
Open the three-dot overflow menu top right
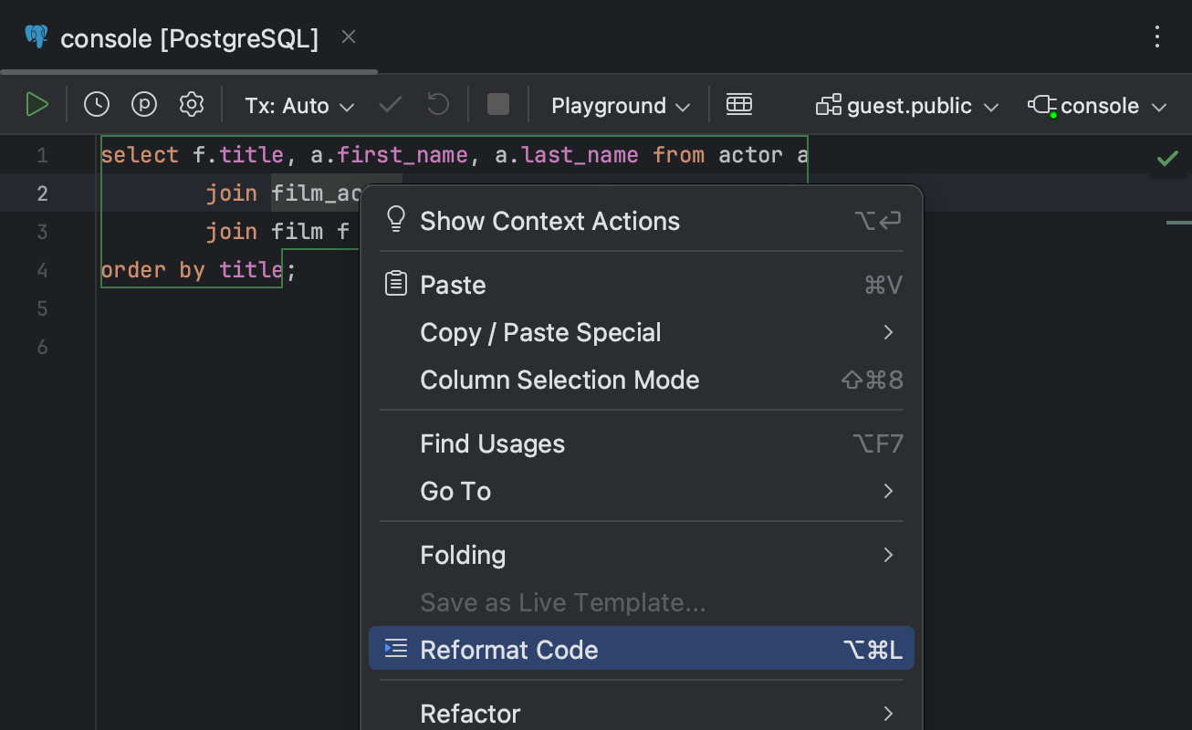1157,36
